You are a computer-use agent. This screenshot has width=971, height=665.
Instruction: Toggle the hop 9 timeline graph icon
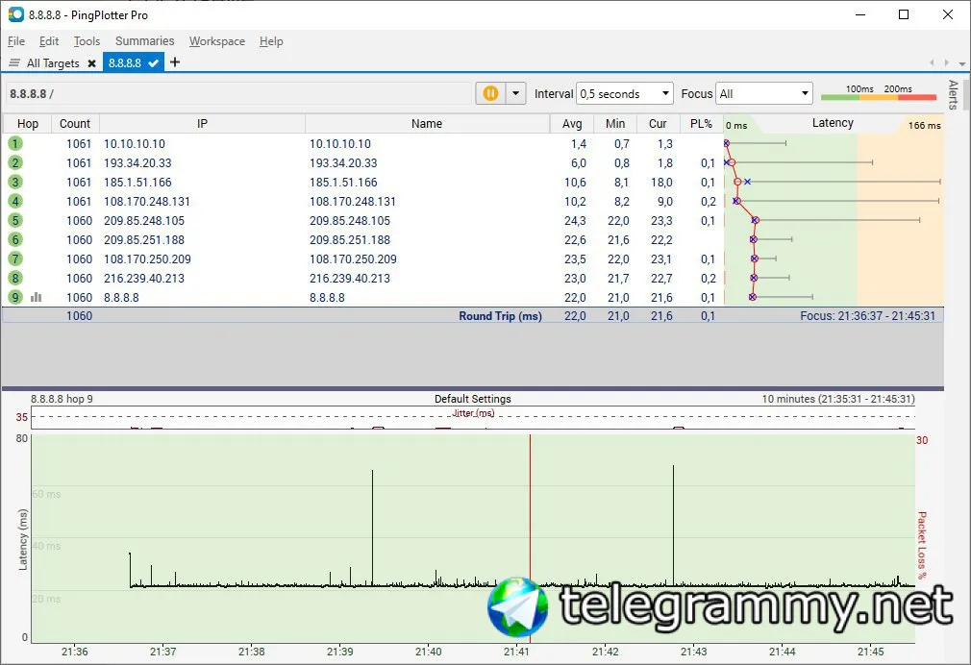click(x=36, y=297)
